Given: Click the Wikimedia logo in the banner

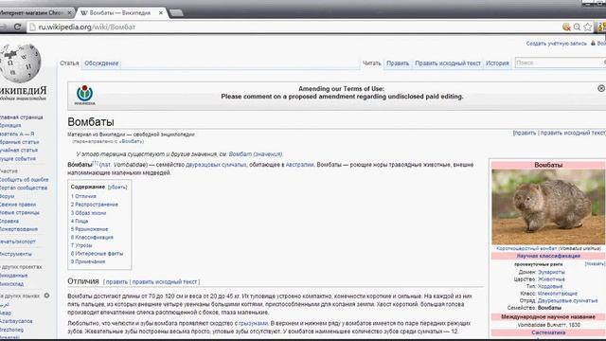Looking at the screenshot, I should [x=84, y=95].
